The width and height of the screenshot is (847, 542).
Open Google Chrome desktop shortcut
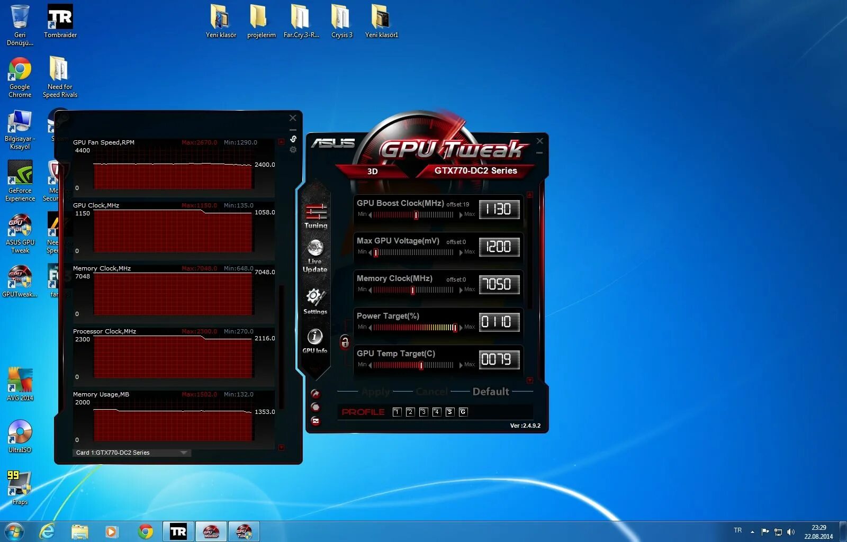pyautogui.click(x=20, y=77)
